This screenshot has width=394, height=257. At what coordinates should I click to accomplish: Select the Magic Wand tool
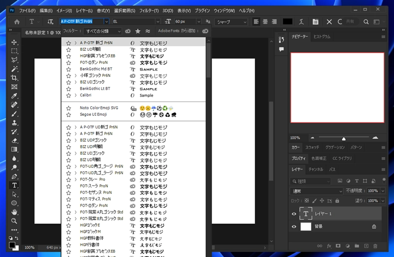(14, 69)
